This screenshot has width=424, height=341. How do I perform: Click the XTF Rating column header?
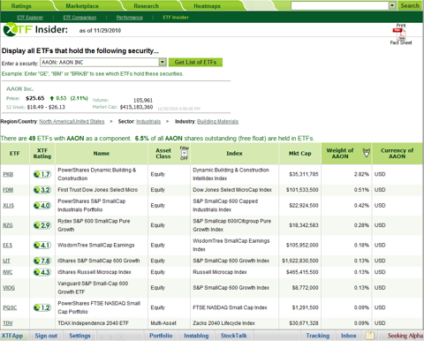(42, 154)
